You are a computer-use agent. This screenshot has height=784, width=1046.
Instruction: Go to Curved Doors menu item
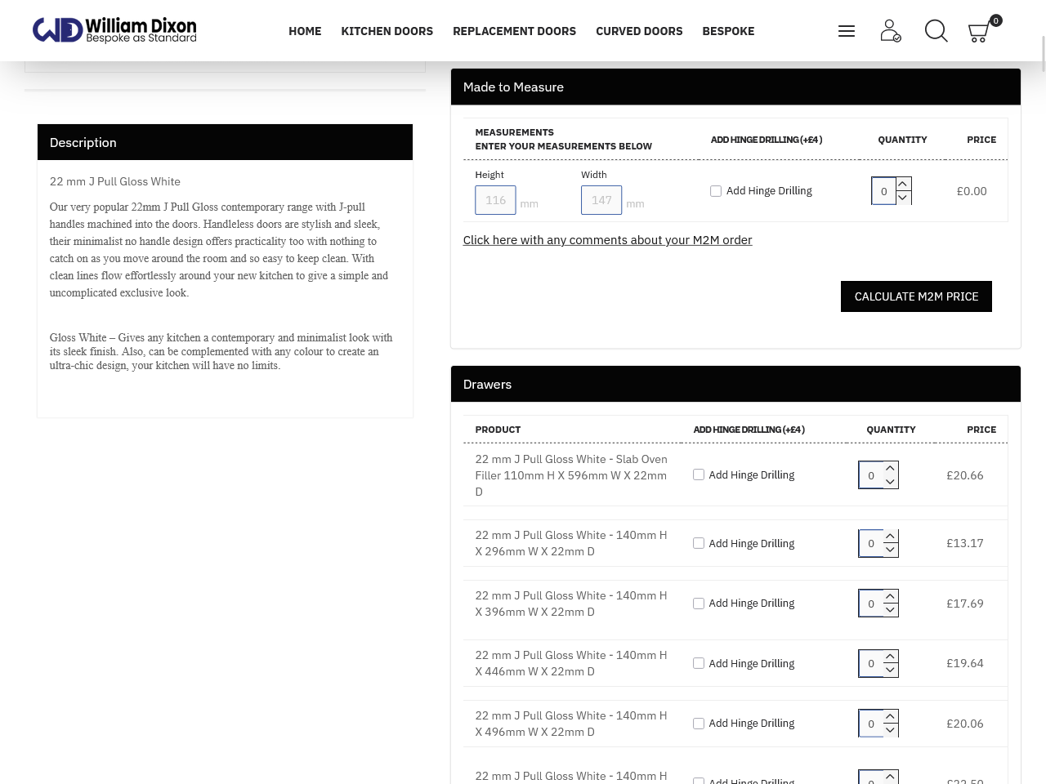[639, 31]
